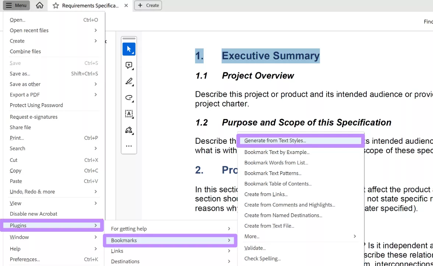Image resolution: width=433 pixels, height=266 pixels.
Task: Activate the Selection arrow tool
Action: click(x=129, y=49)
